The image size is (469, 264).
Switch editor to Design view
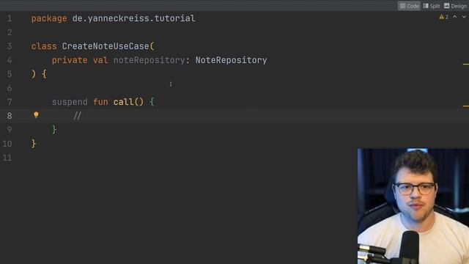(x=455, y=6)
